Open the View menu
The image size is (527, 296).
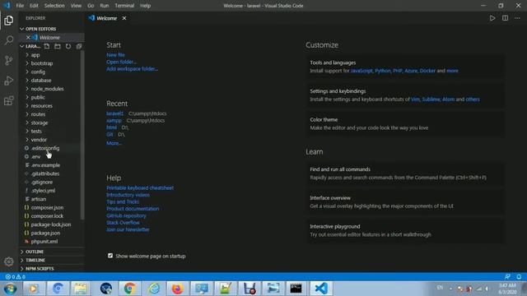click(76, 6)
